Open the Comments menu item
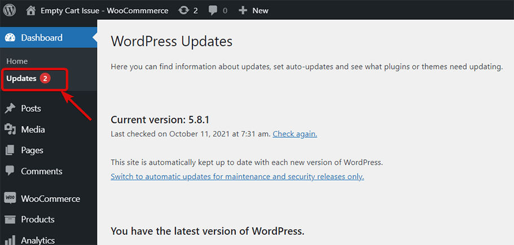The width and height of the screenshot is (514, 245). (42, 171)
